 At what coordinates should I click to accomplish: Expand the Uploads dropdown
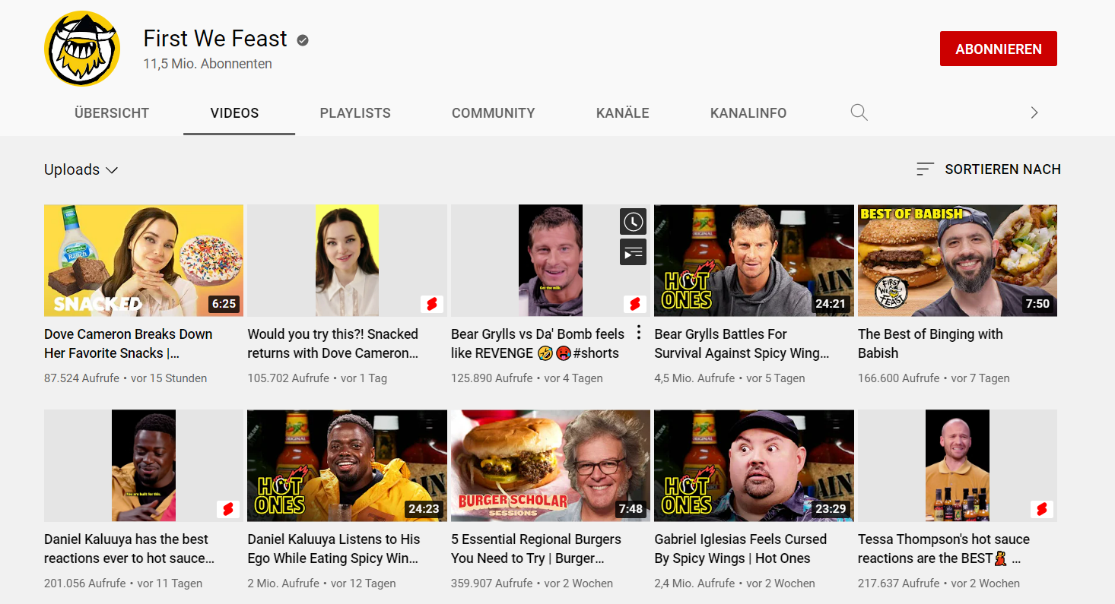click(81, 169)
